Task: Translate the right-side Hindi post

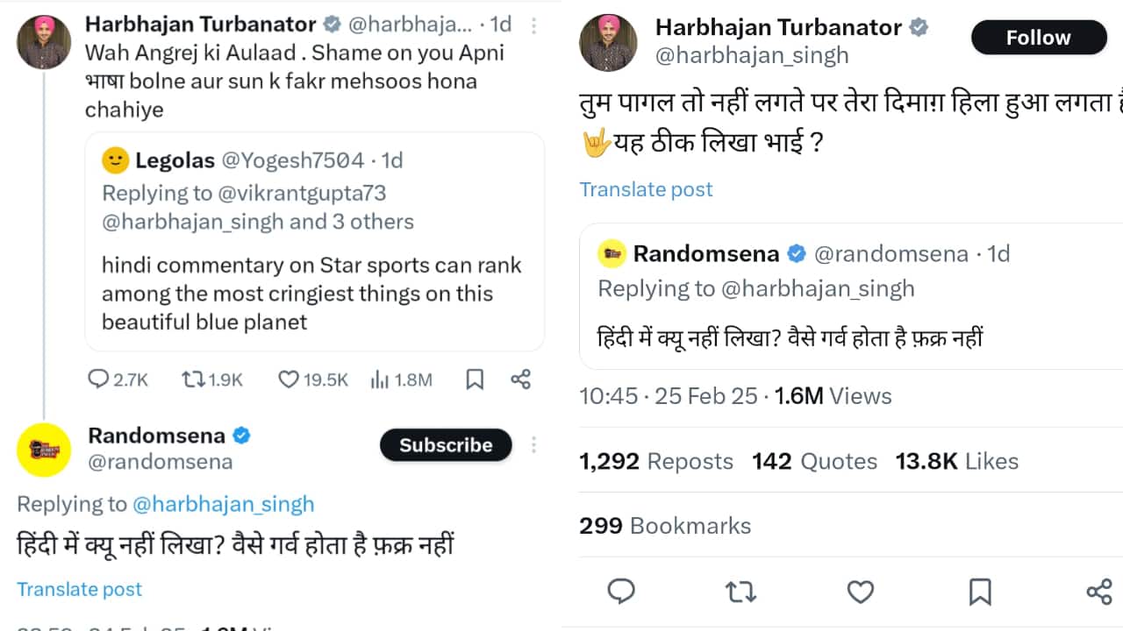Action: click(646, 189)
